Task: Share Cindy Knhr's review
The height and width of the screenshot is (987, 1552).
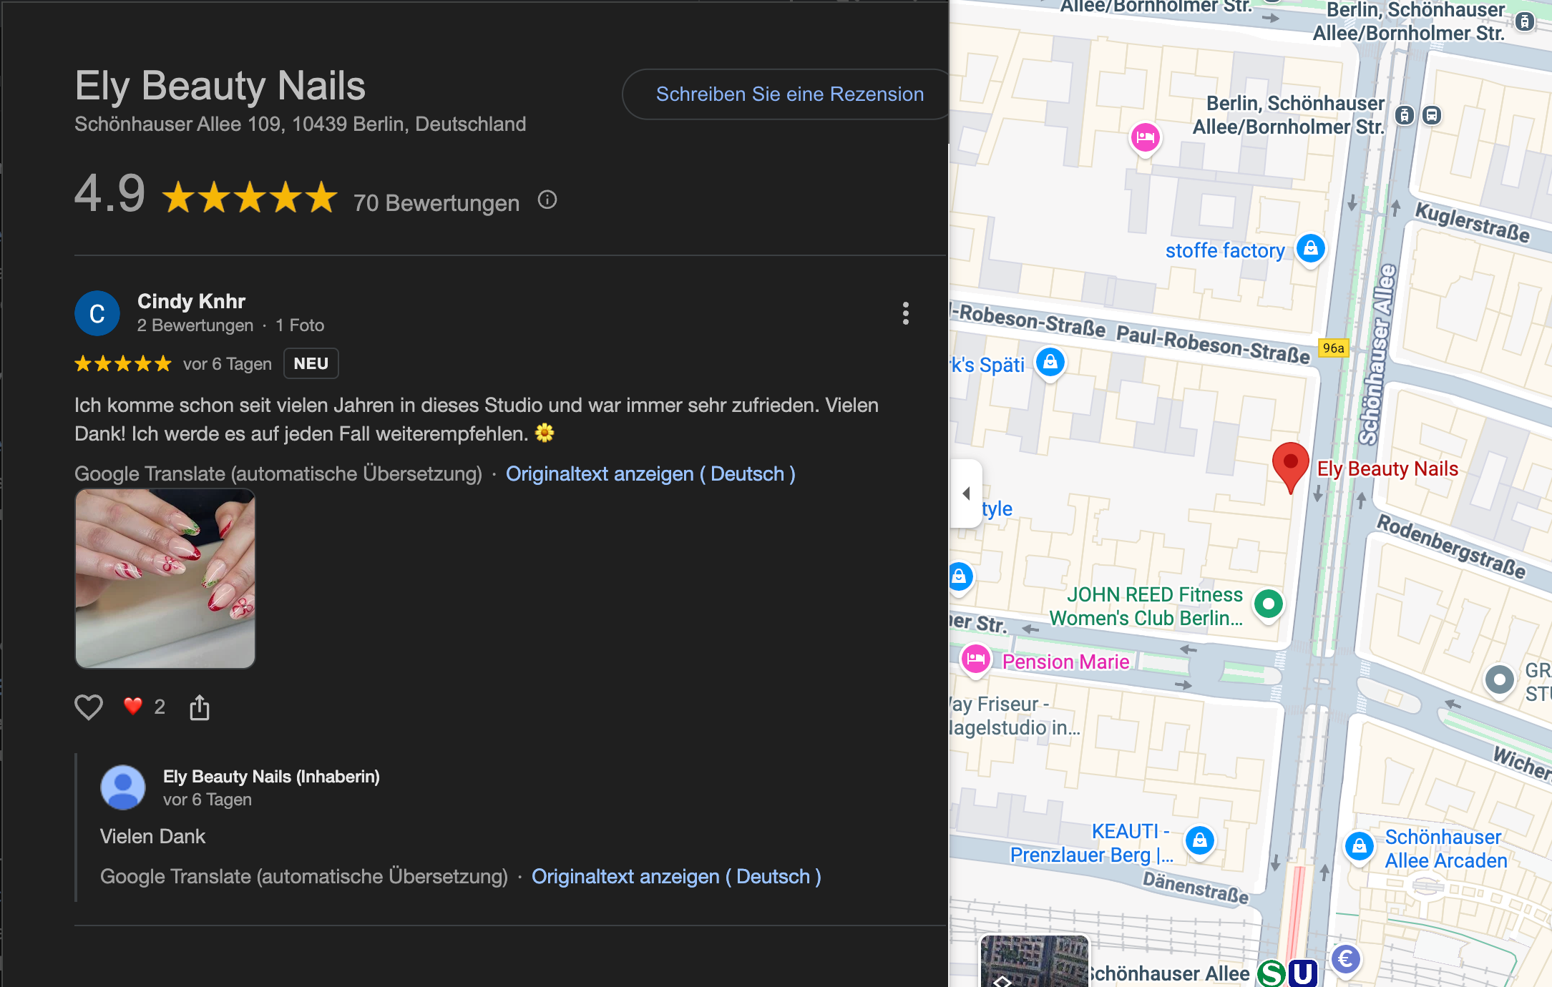Action: point(200,707)
